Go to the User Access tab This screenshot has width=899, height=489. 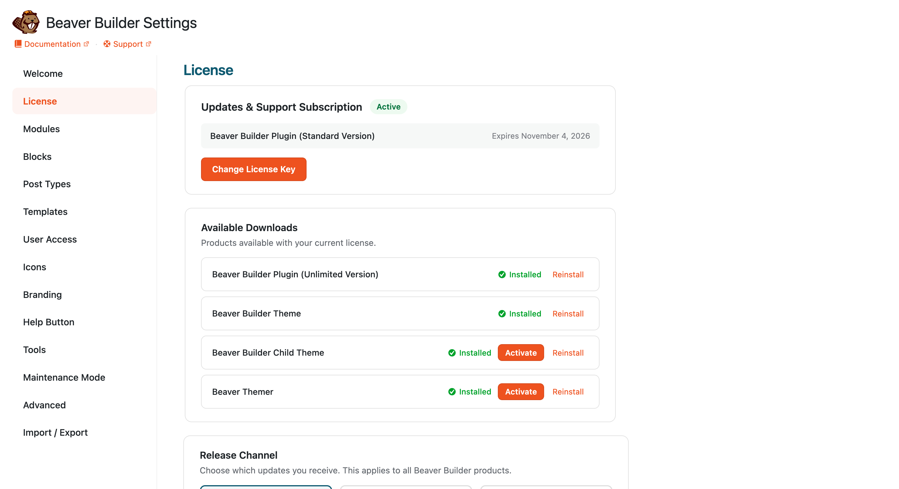84,239
